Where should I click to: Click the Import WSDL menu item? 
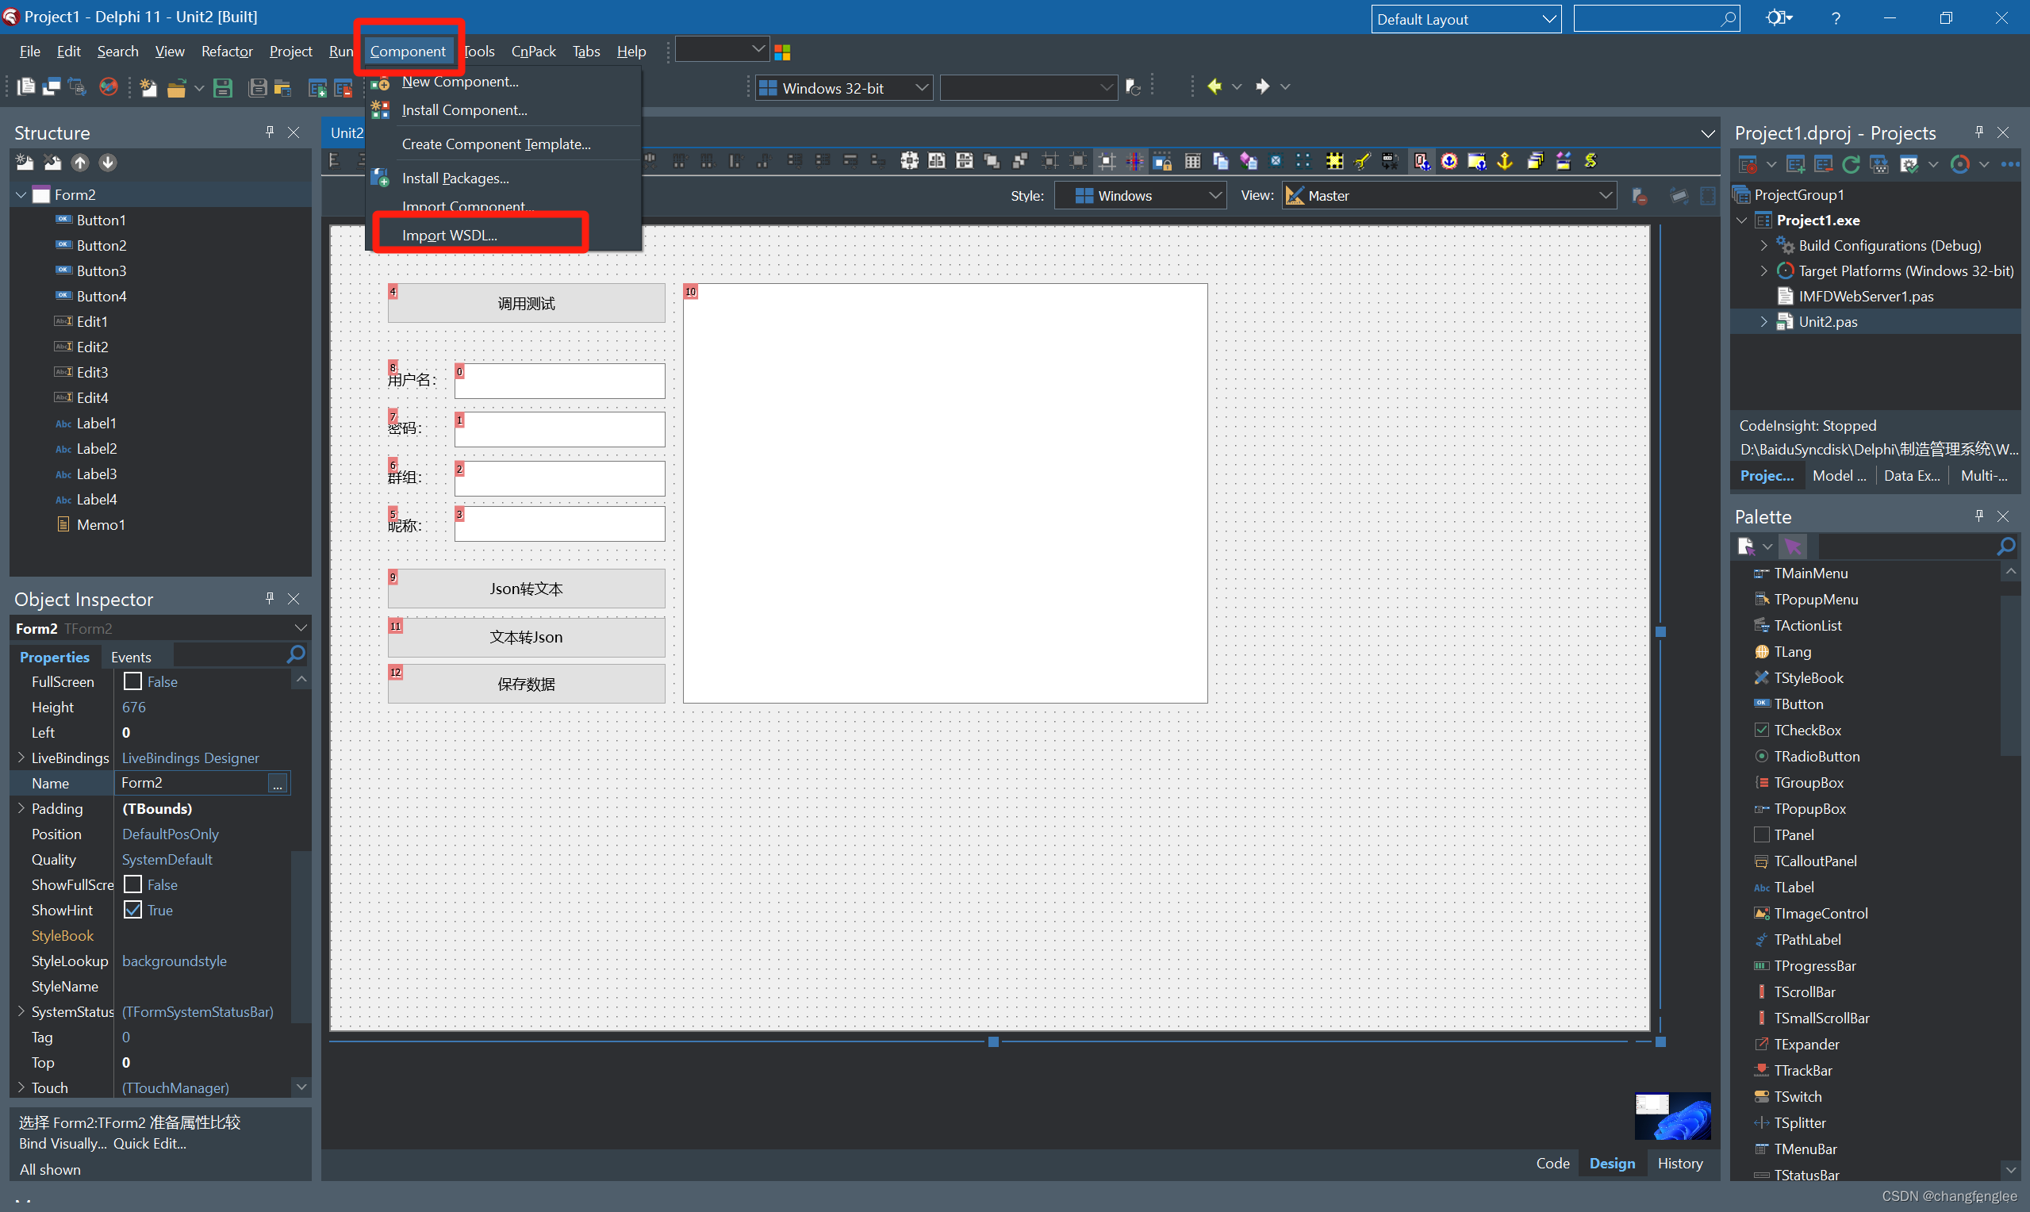pos(447,234)
